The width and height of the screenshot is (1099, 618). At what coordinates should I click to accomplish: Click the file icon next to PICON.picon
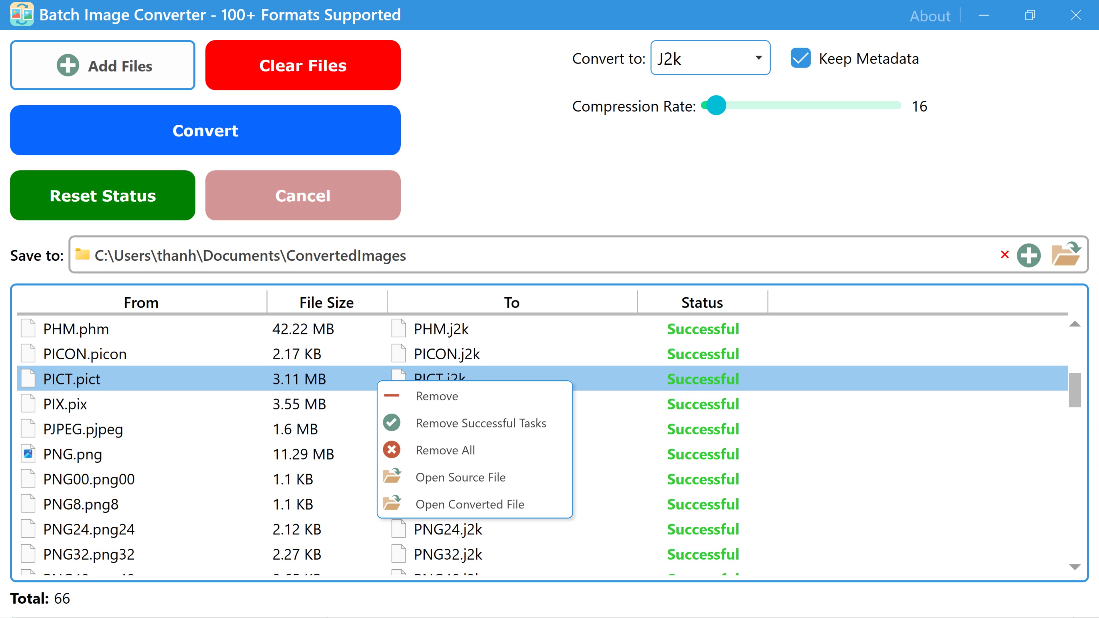coord(28,354)
